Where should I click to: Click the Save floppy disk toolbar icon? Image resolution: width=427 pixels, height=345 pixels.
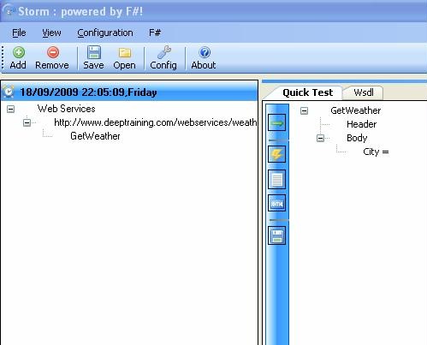[94, 52]
